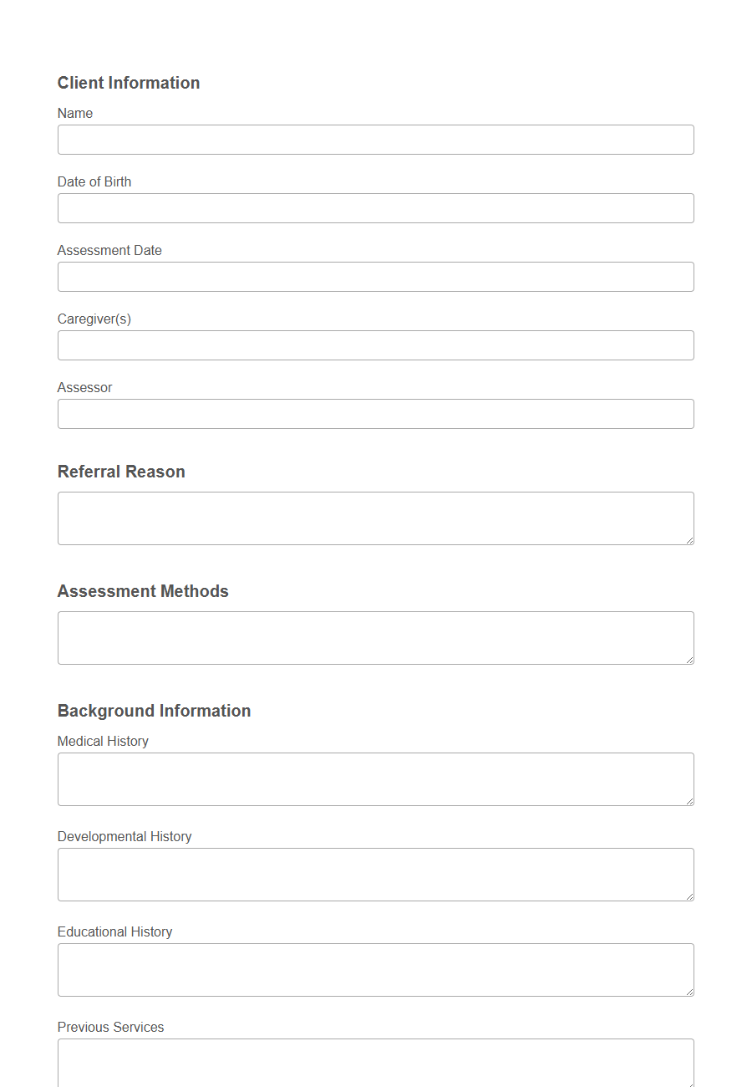Click the resize grip of Assessment Methods textarea
This screenshot has width=752, height=1087.
click(690, 661)
